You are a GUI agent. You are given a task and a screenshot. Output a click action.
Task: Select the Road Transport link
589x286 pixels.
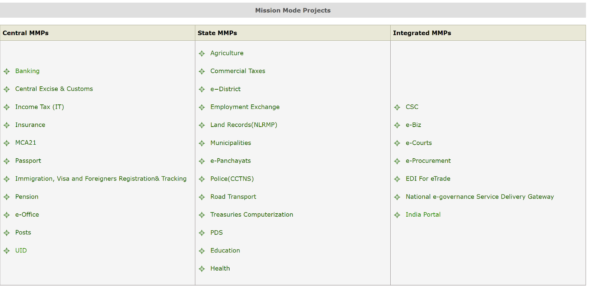point(233,197)
